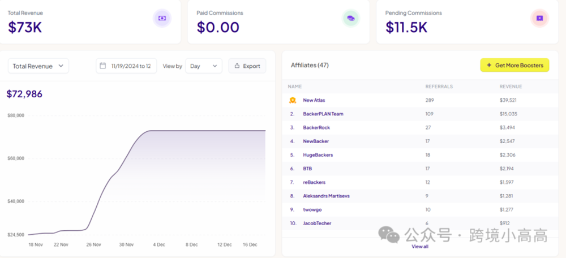Open the View all affiliates link
Viewport: 566px width, 258px height.
[x=420, y=247]
